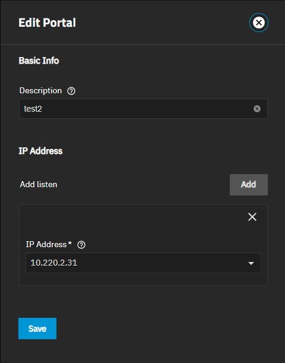Show help tooltip for IP Address field
Image resolution: width=285 pixels, height=363 pixels.
pyautogui.click(x=81, y=245)
